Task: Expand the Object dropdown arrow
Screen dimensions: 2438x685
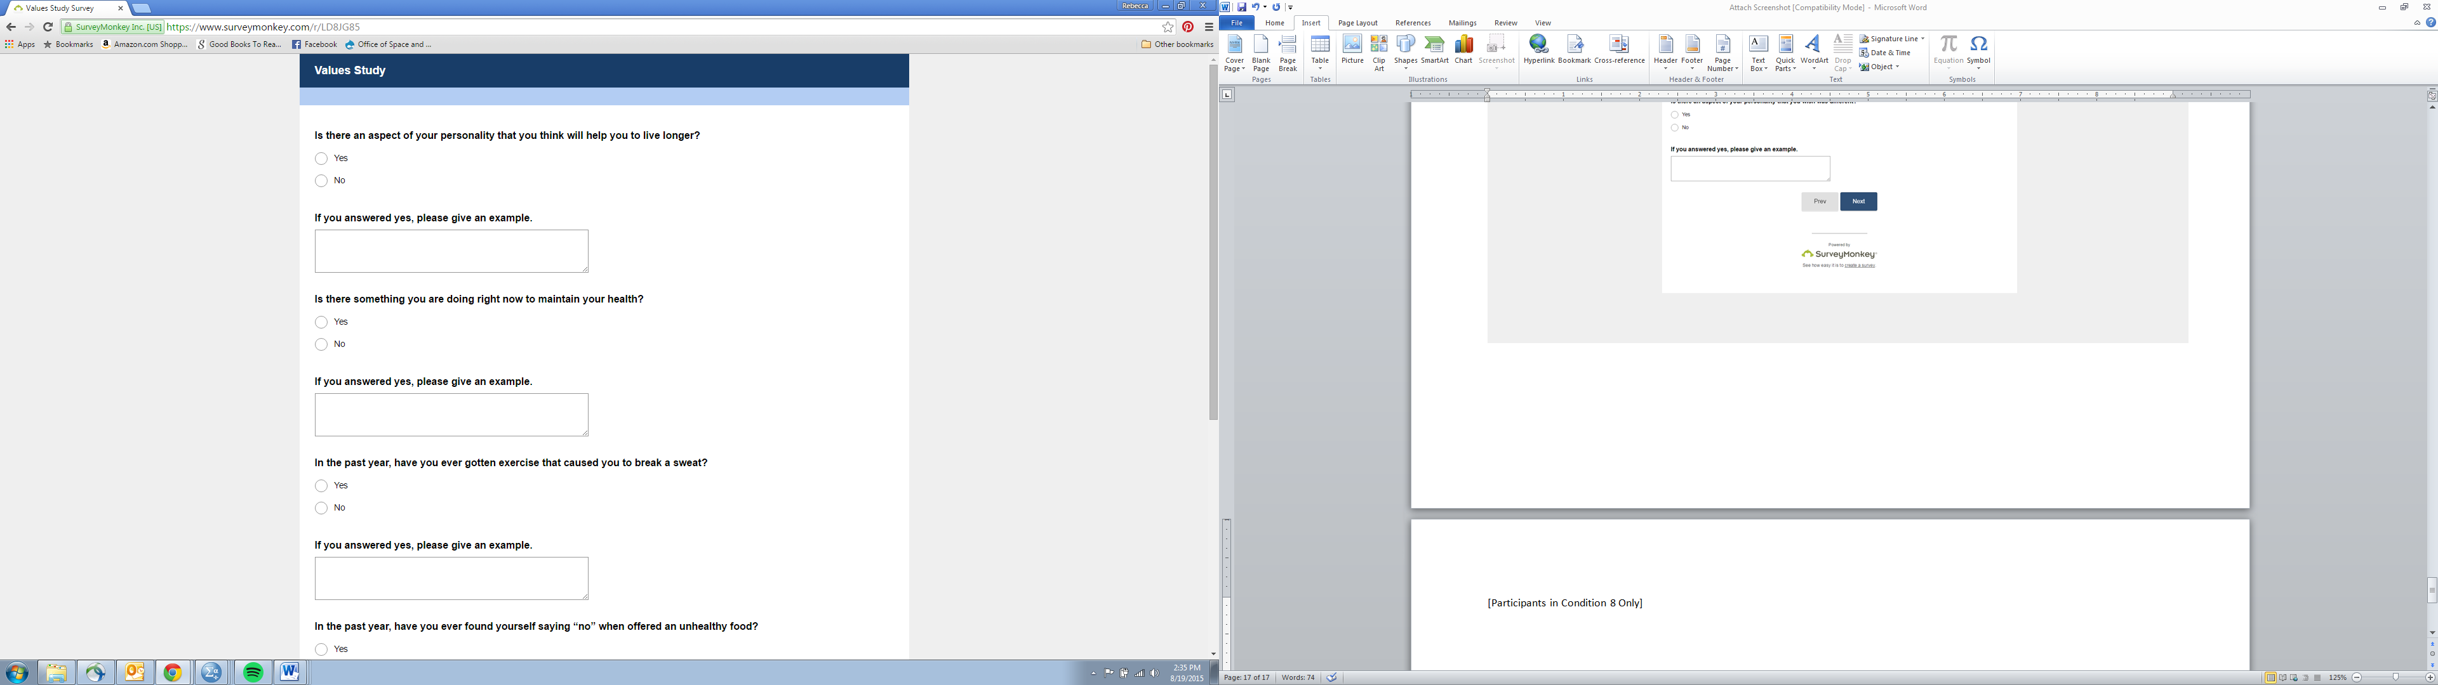Action: 1896,67
